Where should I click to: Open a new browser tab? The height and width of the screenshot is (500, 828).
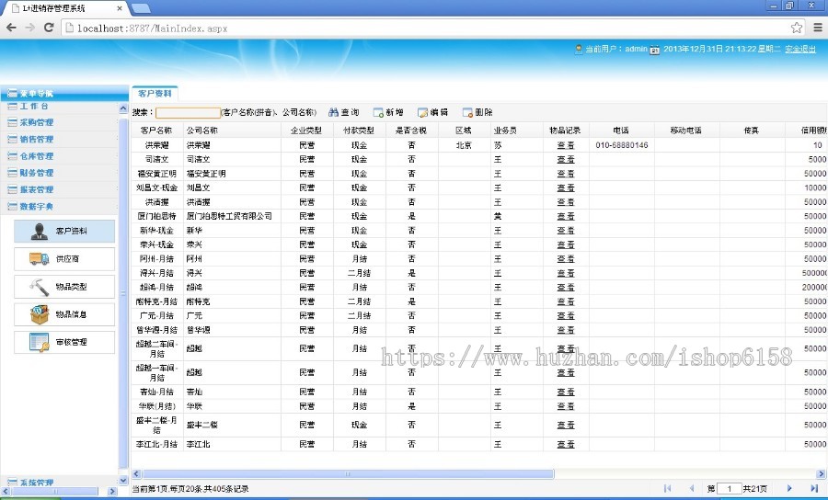[x=141, y=8]
